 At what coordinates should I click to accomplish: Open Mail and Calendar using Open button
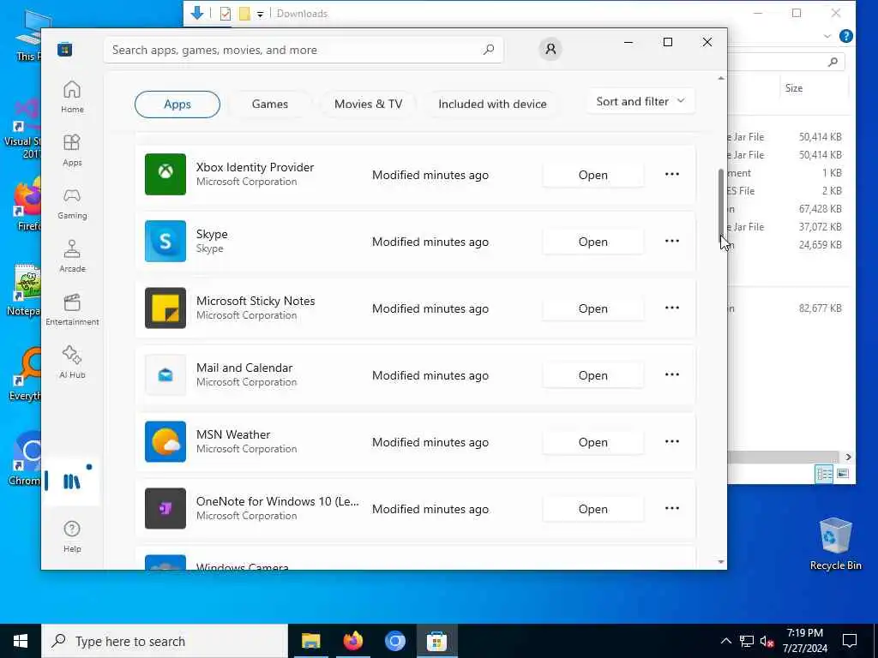click(593, 375)
